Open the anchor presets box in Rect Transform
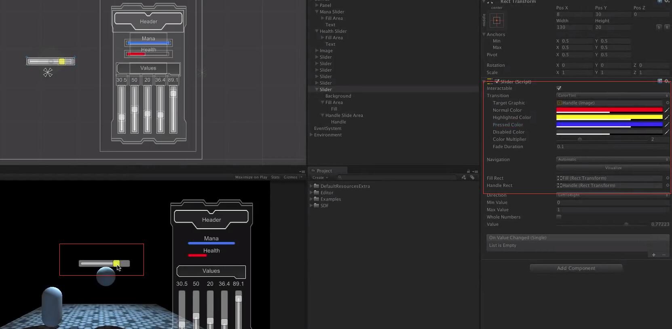672x329 pixels. [497, 20]
